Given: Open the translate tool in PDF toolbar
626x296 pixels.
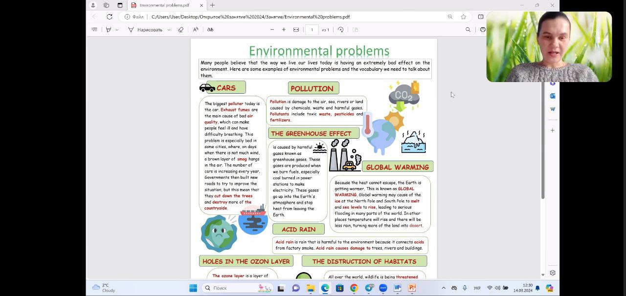Looking at the screenshot, I should pos(210,30).
